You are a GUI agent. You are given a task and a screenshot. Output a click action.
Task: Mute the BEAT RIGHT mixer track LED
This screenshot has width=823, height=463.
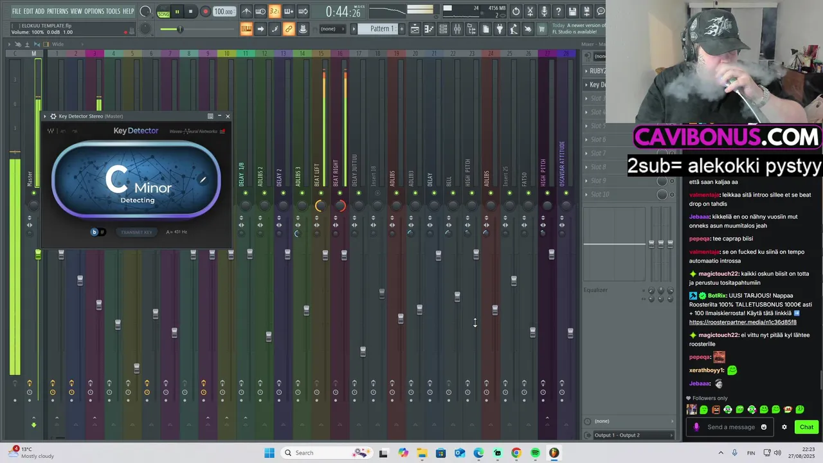tap(339, 193)
